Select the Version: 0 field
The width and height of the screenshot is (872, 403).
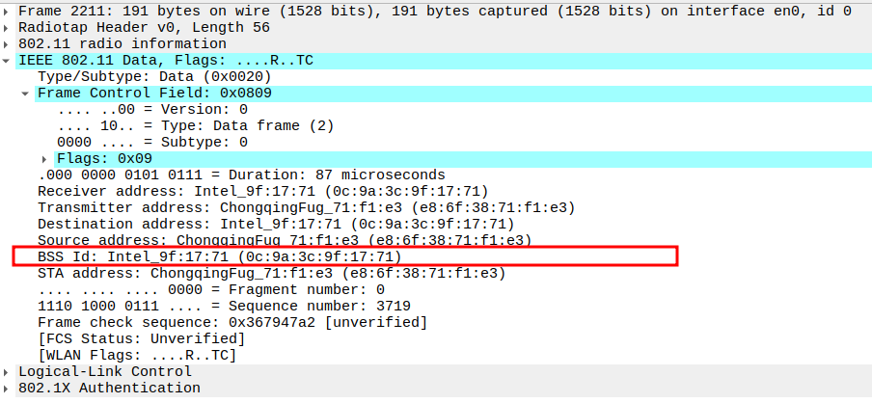coord(152,110)
